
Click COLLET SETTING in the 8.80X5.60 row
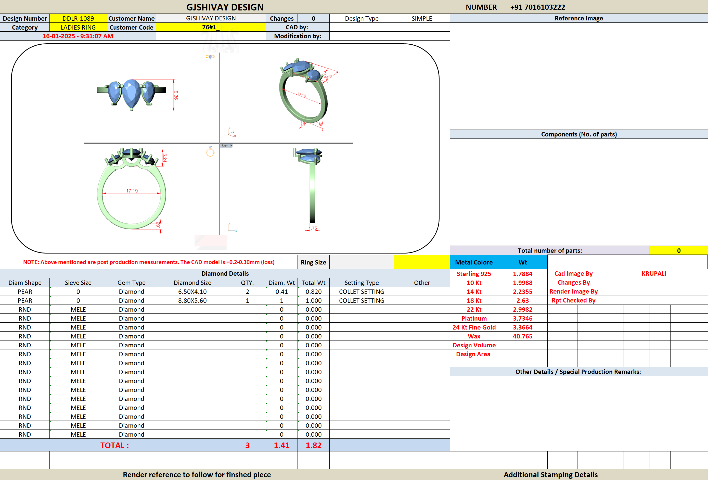(x=361, y=300)
